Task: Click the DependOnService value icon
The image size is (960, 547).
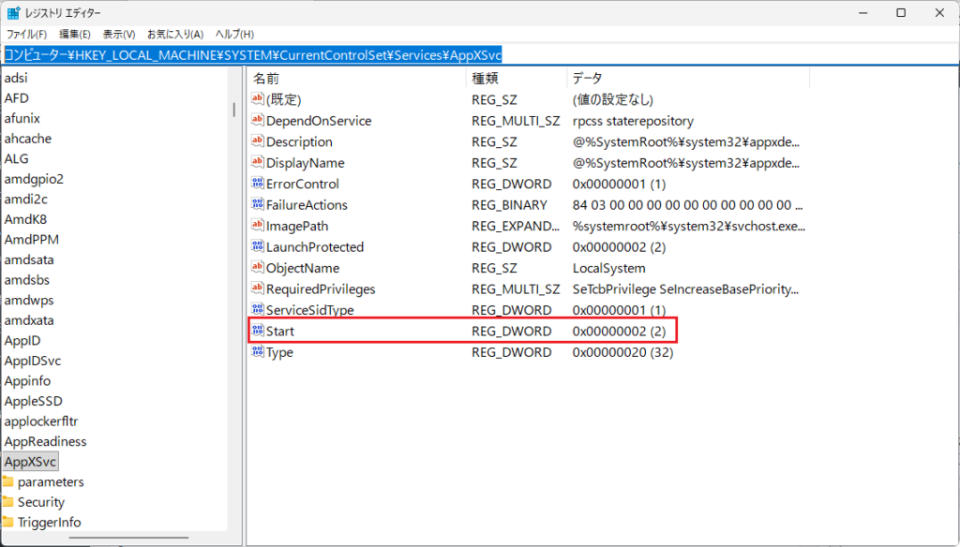Action: click(x=258, y=121)
